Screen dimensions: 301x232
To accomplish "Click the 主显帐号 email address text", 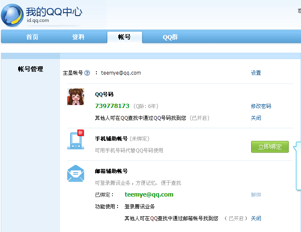I will (121, 73).
